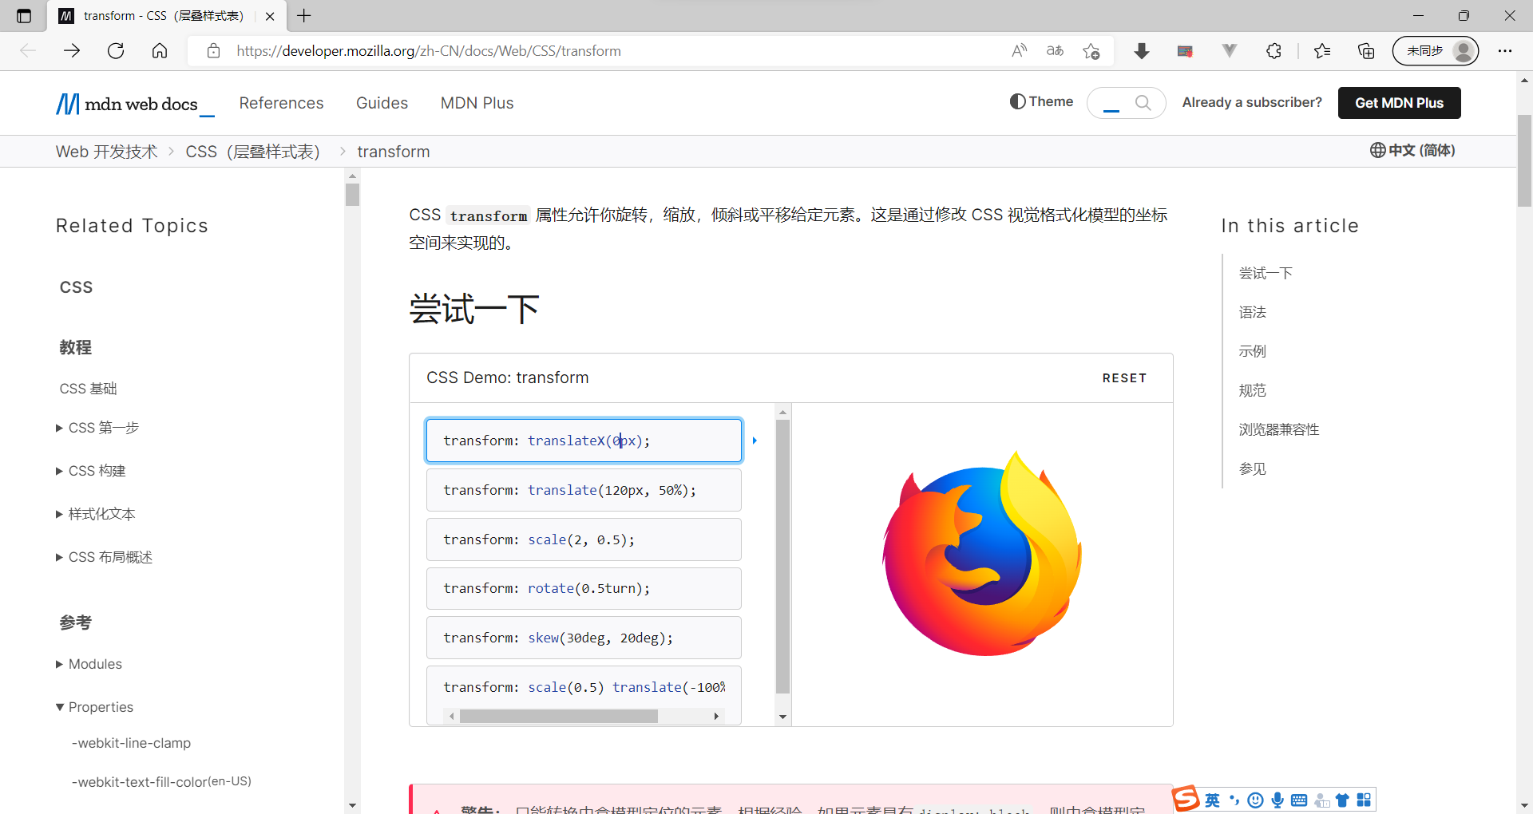This screenshot has height=814, width=1533.
Task: Click the page security lock toggle in address bar
Action: 213,50
